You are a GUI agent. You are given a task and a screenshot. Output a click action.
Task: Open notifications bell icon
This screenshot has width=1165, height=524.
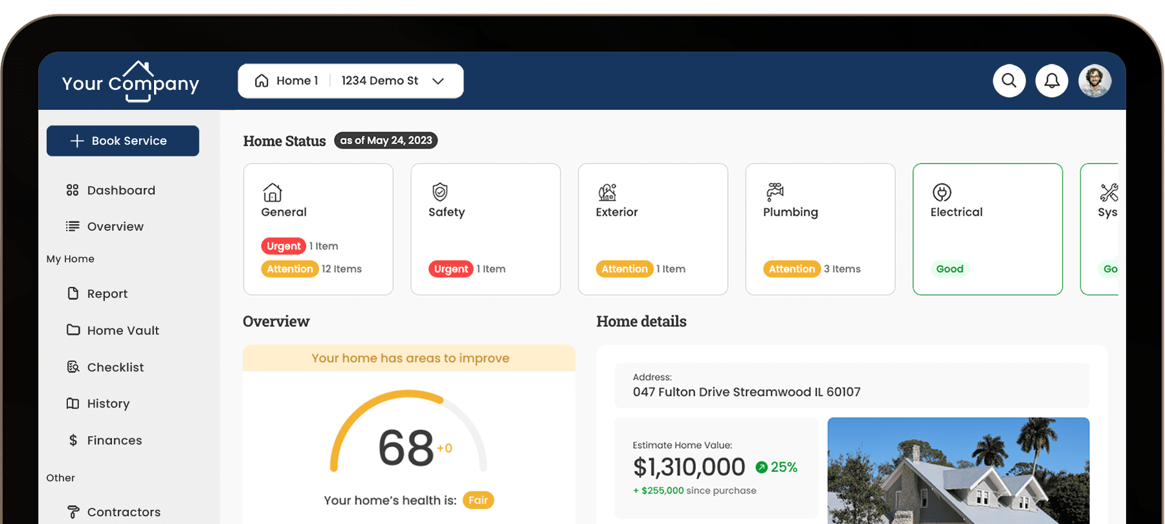1052,81
